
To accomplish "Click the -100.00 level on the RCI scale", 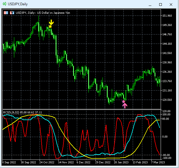I will (x=166, y=158).
